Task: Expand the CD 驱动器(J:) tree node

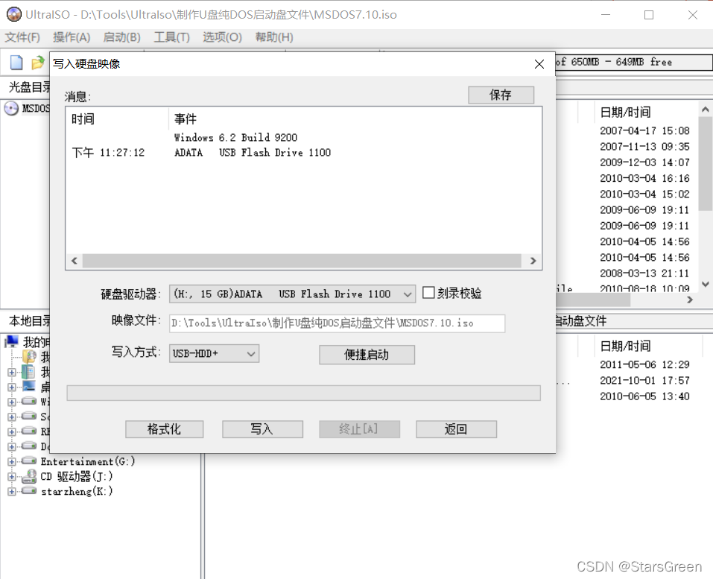Action: (x=12, y=477)
